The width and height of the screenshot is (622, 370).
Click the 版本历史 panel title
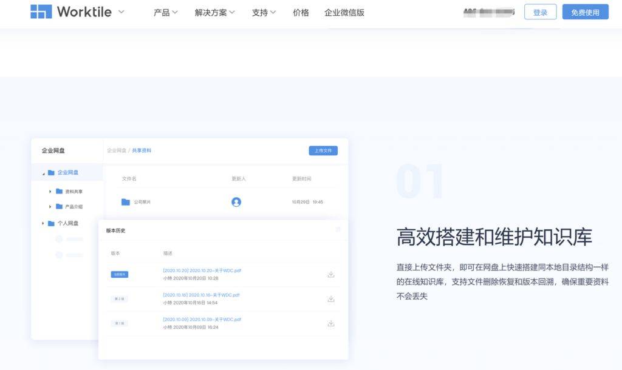tap(115, 230)
